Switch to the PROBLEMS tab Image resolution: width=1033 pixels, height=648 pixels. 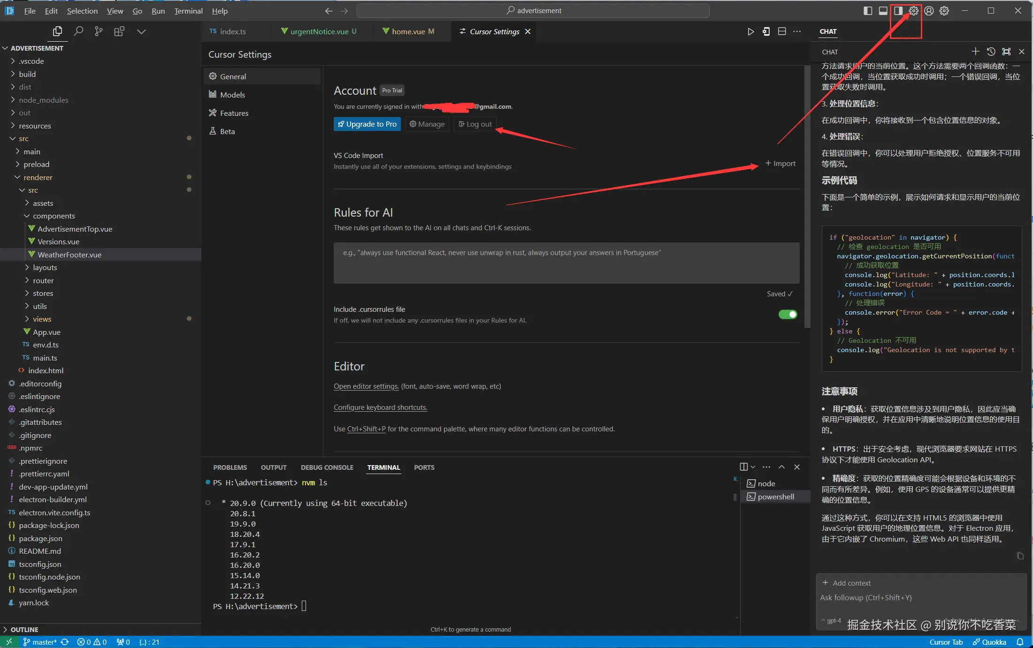230,467
